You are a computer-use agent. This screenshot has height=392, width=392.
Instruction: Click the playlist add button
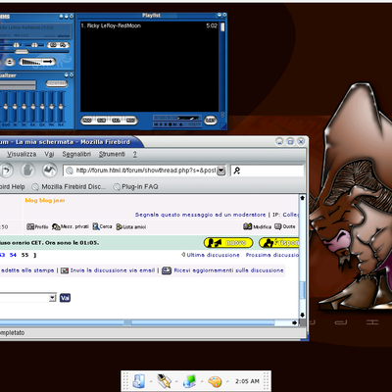pos(87,121)
